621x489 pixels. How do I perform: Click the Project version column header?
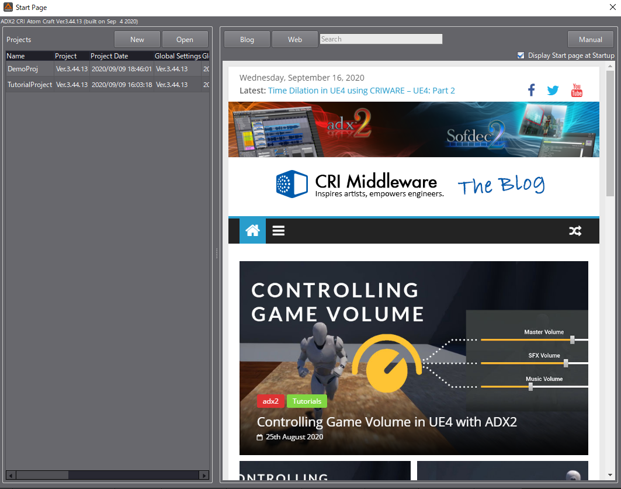click(71, 56)
